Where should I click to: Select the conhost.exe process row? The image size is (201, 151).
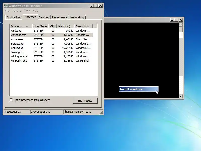pyautogui.click(x=52, y=35)
